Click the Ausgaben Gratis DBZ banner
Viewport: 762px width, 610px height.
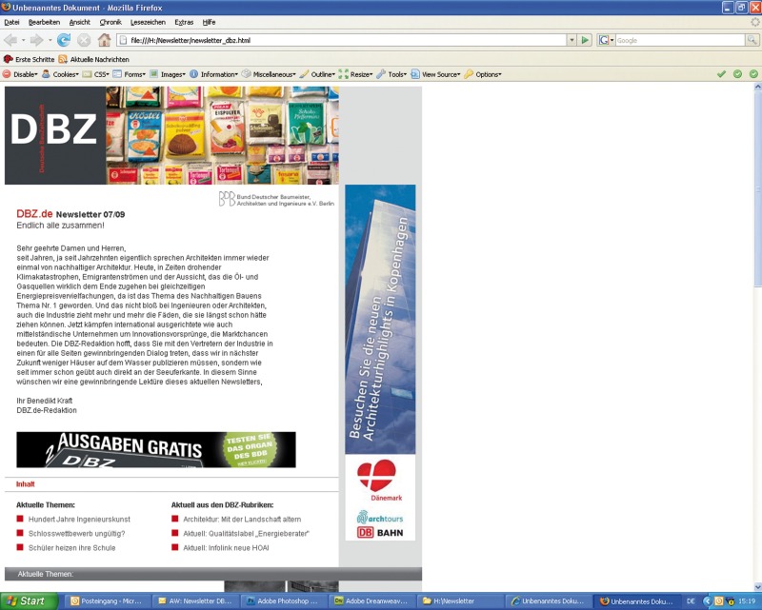156,450
